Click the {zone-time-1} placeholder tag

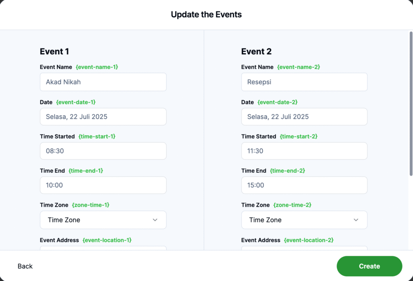pos(91,205)
